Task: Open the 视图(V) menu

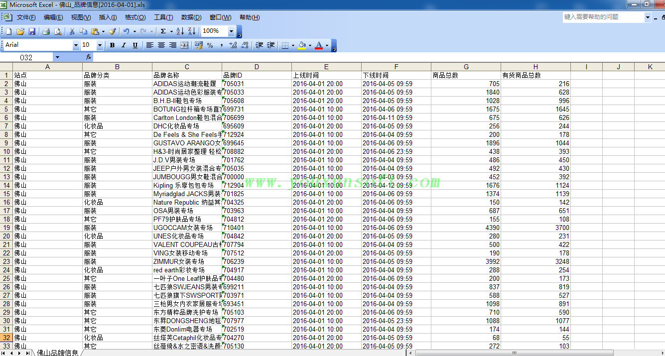Action: (81, 17)
